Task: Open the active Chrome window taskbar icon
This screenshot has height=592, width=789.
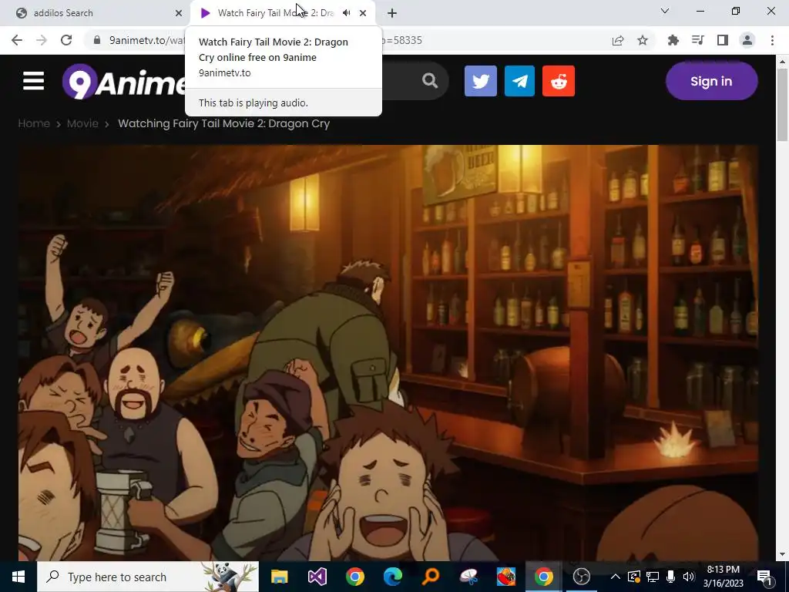Action: (x=543, y=577)
